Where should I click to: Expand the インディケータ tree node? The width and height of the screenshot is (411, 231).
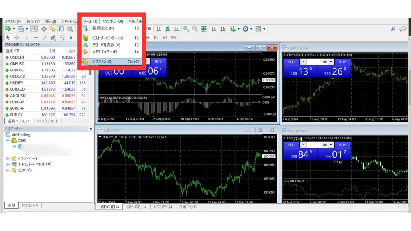coord(8,158)
